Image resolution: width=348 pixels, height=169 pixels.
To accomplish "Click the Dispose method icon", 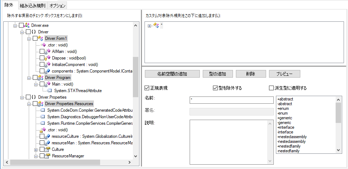I will pyautogui.click(x=47, y=58).
